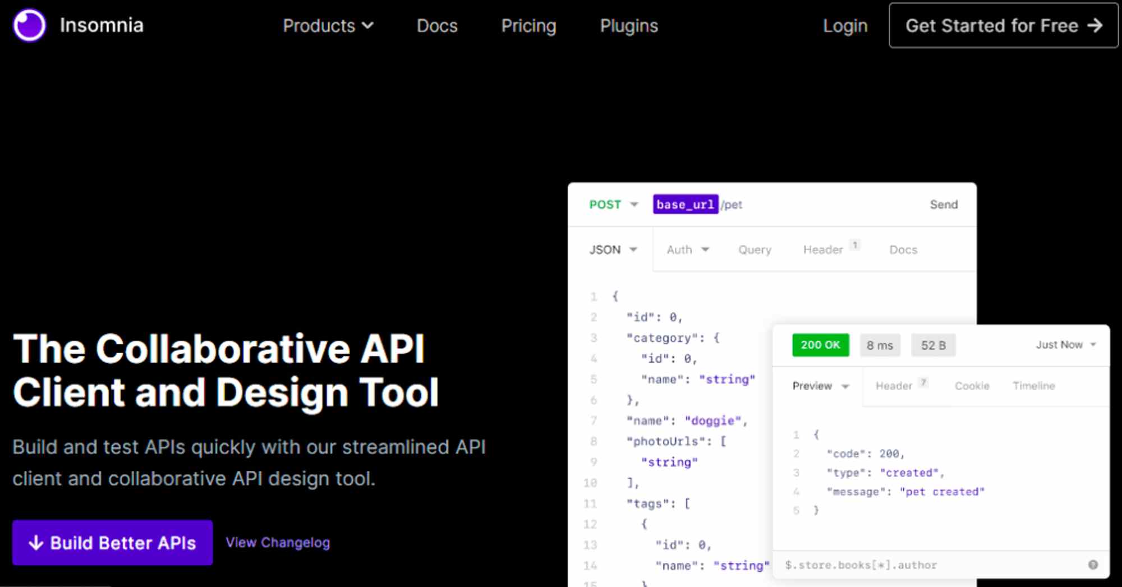
Task: Switch to request Docs tab
Action: coord(903,249)
